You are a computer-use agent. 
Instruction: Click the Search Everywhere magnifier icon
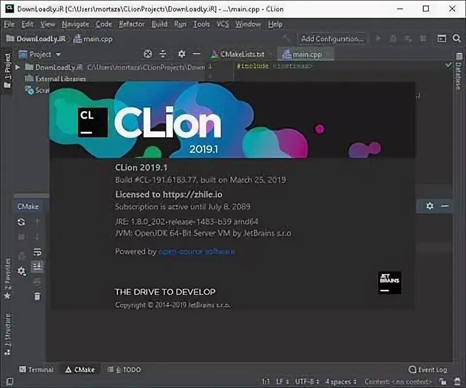click(456, 39)
